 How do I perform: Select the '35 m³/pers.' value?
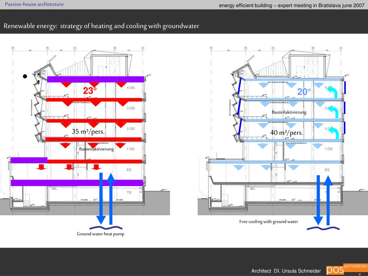[x=88, y=132]
